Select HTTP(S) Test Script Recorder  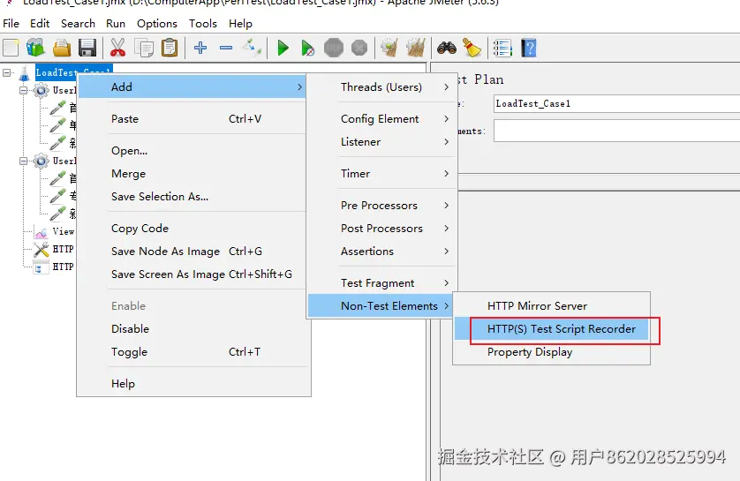pyautogui.click(x=551, y=328)
